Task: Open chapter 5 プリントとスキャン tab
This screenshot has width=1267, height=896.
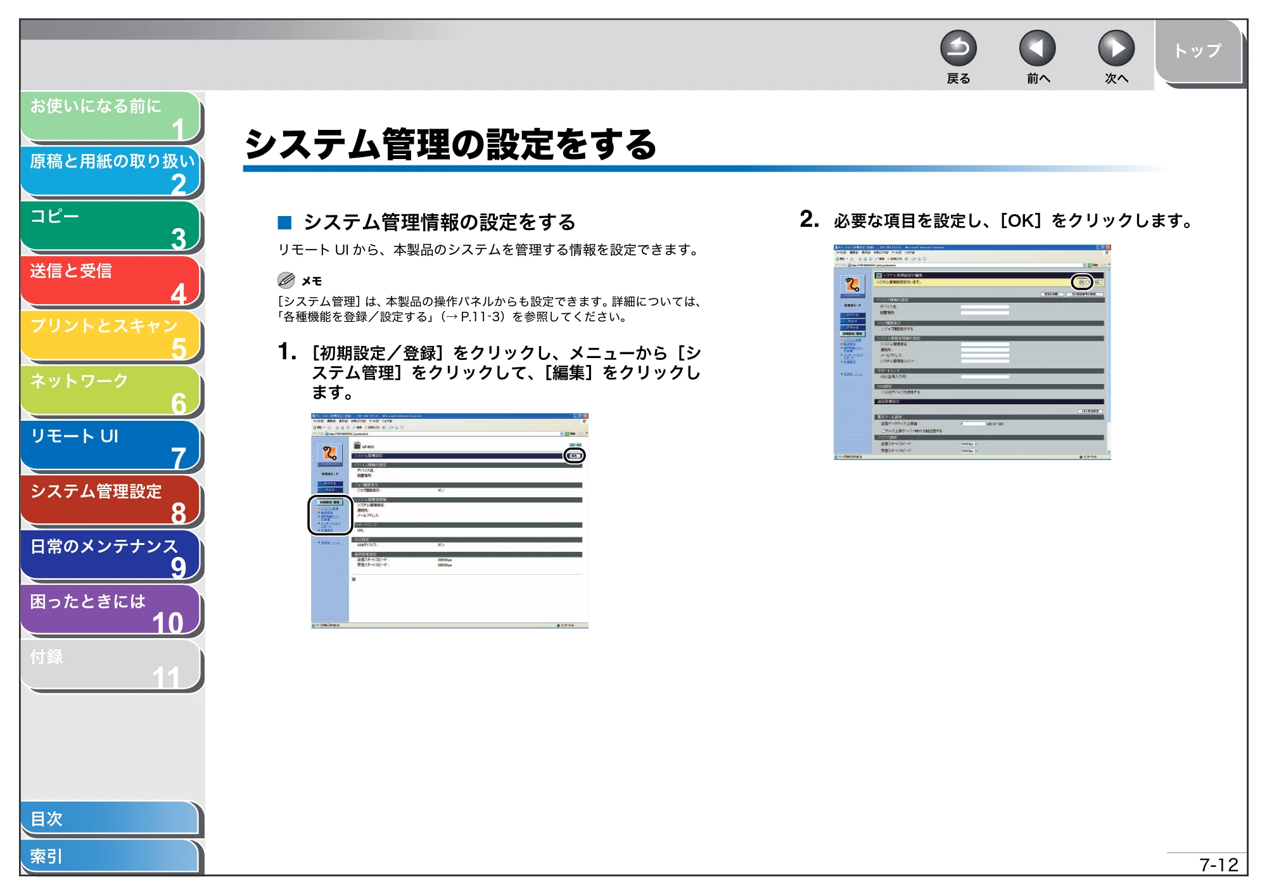Action: click(111, 336)
